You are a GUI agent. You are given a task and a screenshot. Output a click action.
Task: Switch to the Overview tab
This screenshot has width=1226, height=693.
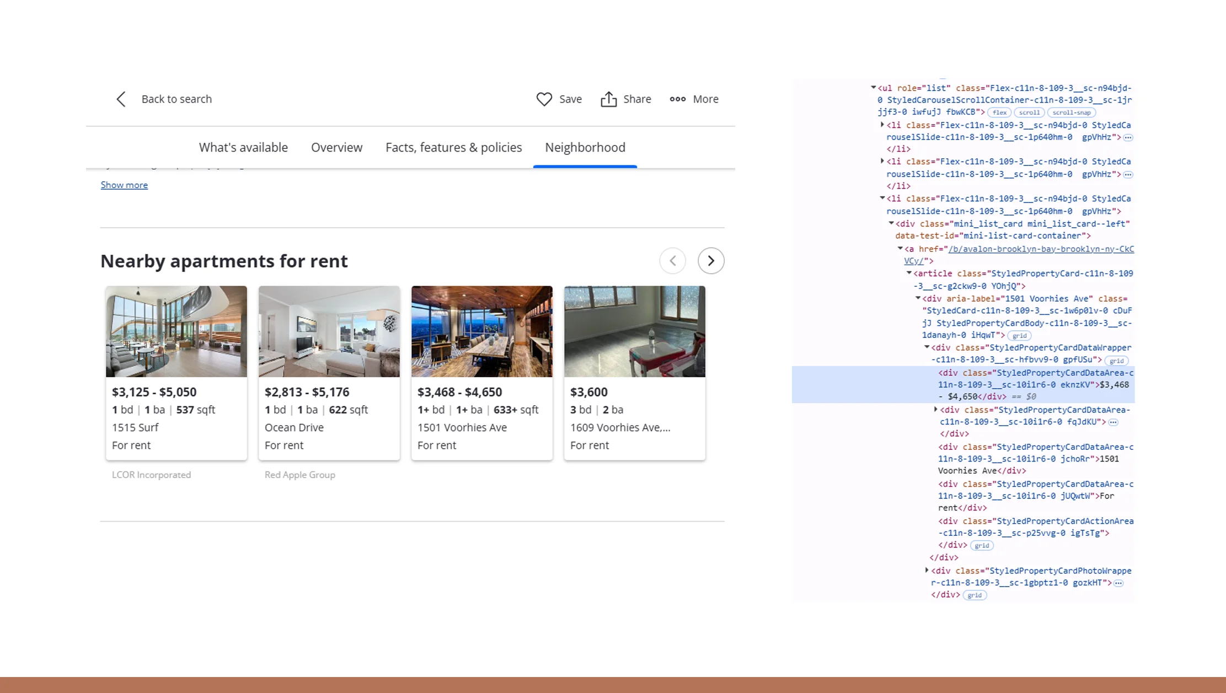336,147
